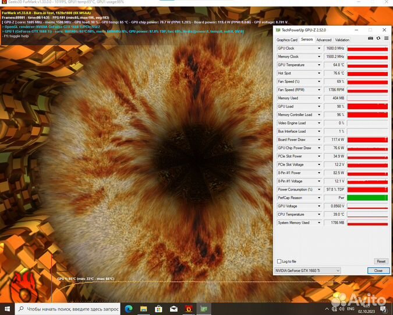Screen dimensions: 393x315
Task: Click the Windows taskbar search box
Action: pos(68,309)
